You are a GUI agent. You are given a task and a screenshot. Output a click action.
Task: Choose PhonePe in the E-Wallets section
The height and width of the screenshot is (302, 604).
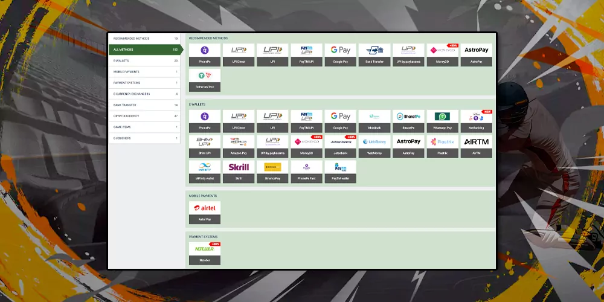[205, 121]
